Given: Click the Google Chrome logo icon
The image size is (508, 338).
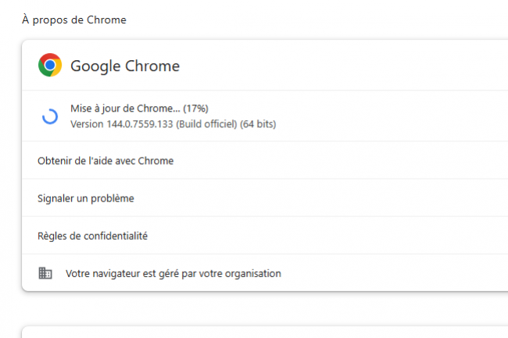Looking at the screenshot, I should (x=50, y=66).
